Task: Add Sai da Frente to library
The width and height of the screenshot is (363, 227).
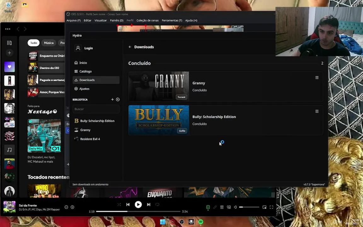Action: click(x=72, y=207)
